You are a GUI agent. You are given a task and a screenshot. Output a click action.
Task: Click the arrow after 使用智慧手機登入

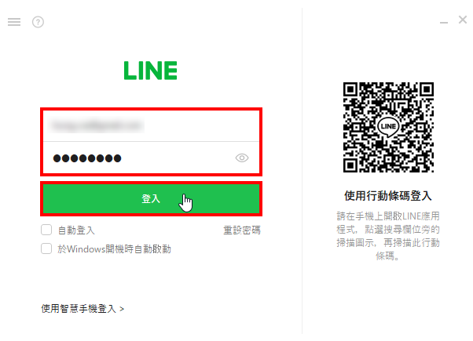point(122,309)
